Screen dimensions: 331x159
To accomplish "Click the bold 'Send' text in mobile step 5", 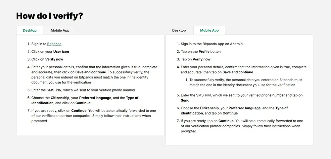I will 185,100.
